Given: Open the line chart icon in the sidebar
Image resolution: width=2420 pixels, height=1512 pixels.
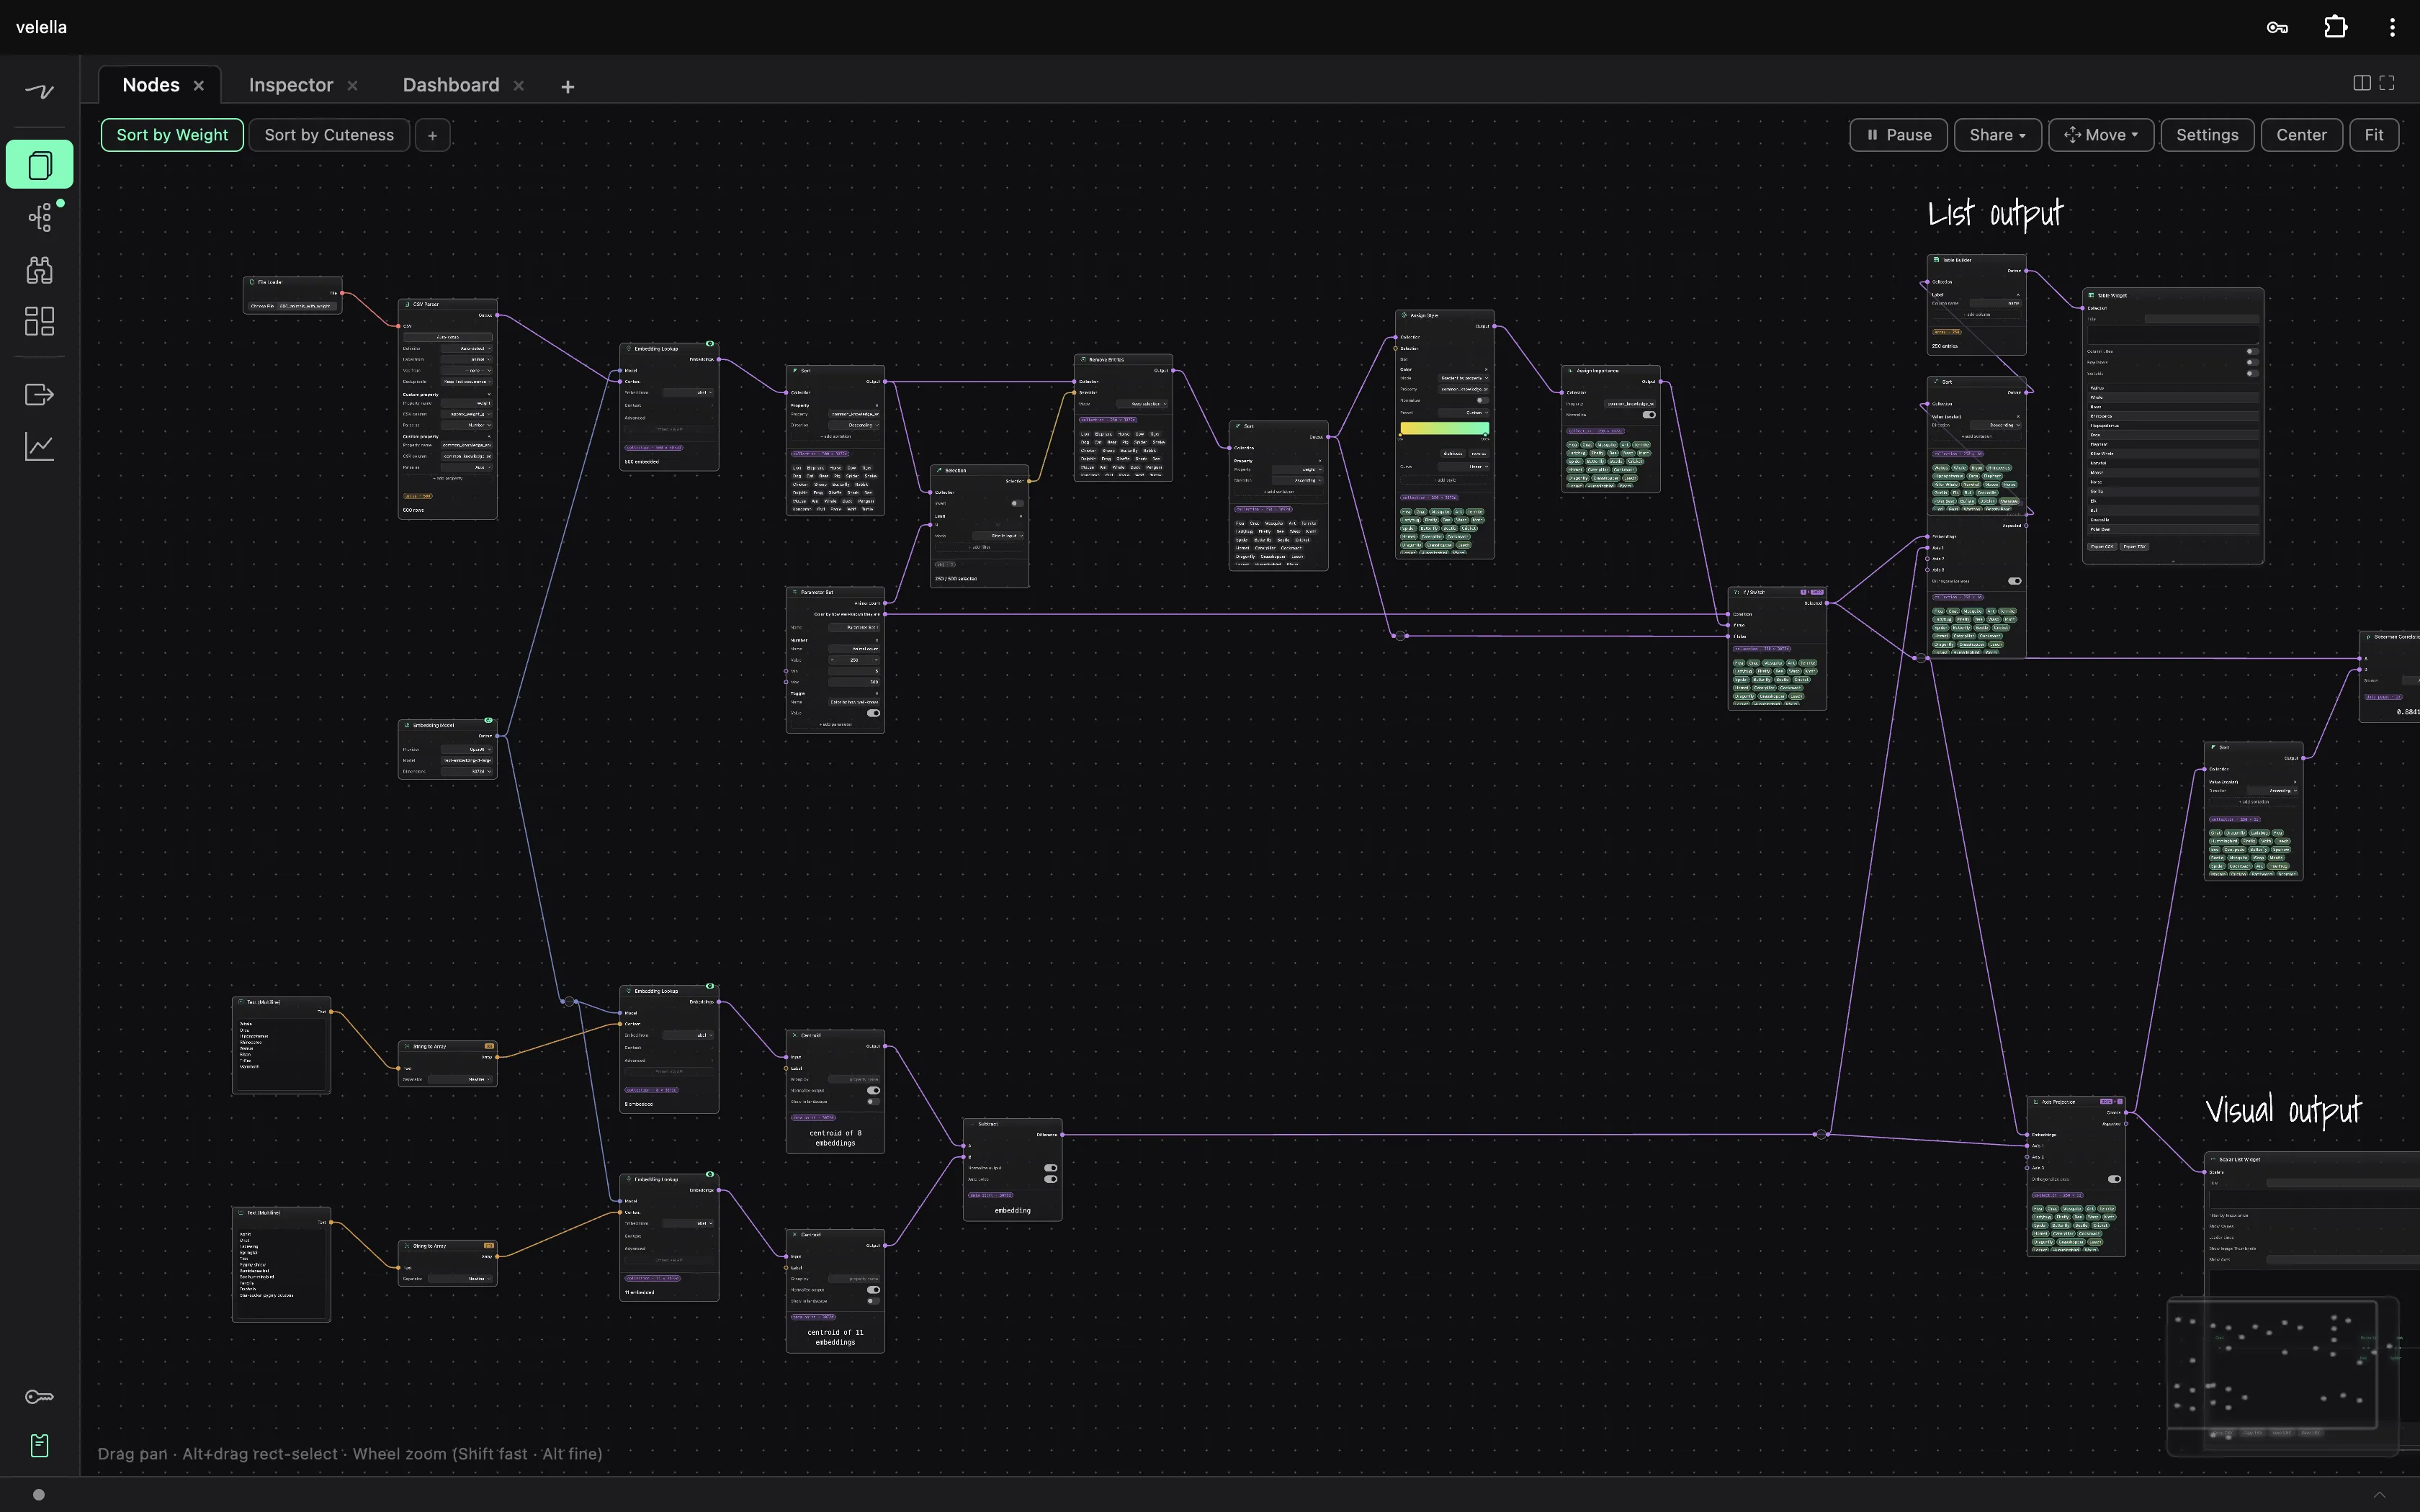Looking at the screenshot, I should (40, 447).
